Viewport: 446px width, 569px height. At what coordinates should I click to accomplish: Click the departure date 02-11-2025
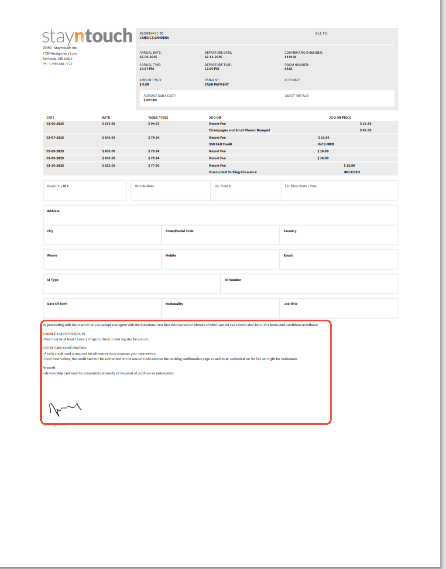213,57
